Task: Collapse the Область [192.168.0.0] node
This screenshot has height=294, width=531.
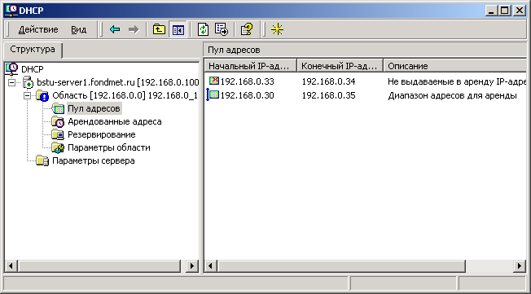Action: [x=28, y=96]
